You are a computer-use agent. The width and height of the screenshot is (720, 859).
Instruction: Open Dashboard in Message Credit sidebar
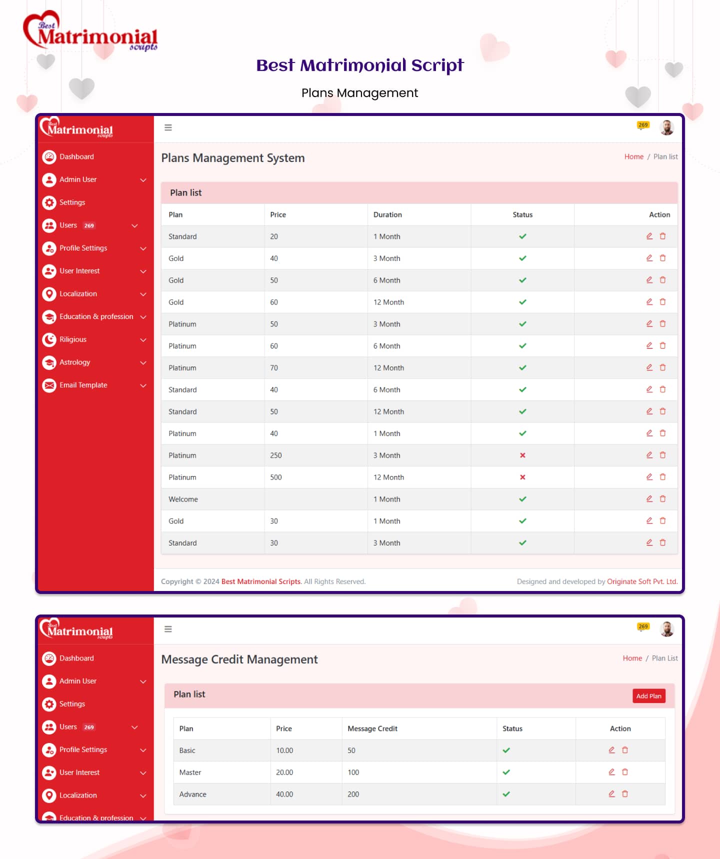[x=76, y=658]
